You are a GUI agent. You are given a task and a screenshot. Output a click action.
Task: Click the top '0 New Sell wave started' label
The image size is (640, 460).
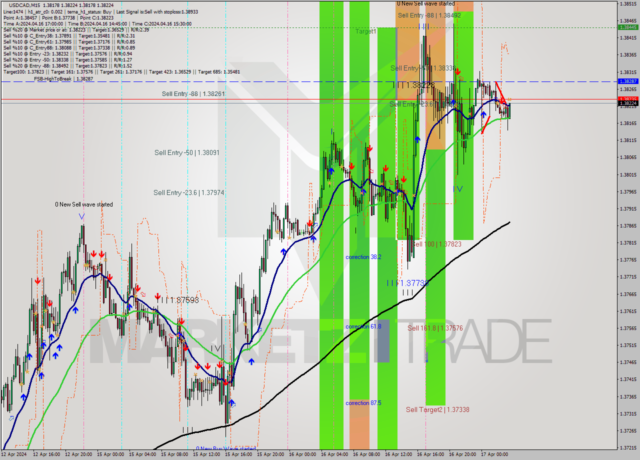426,3
